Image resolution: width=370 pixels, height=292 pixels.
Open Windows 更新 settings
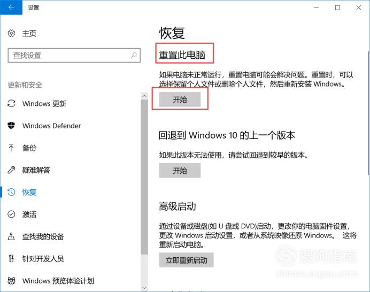click(44, 104)
